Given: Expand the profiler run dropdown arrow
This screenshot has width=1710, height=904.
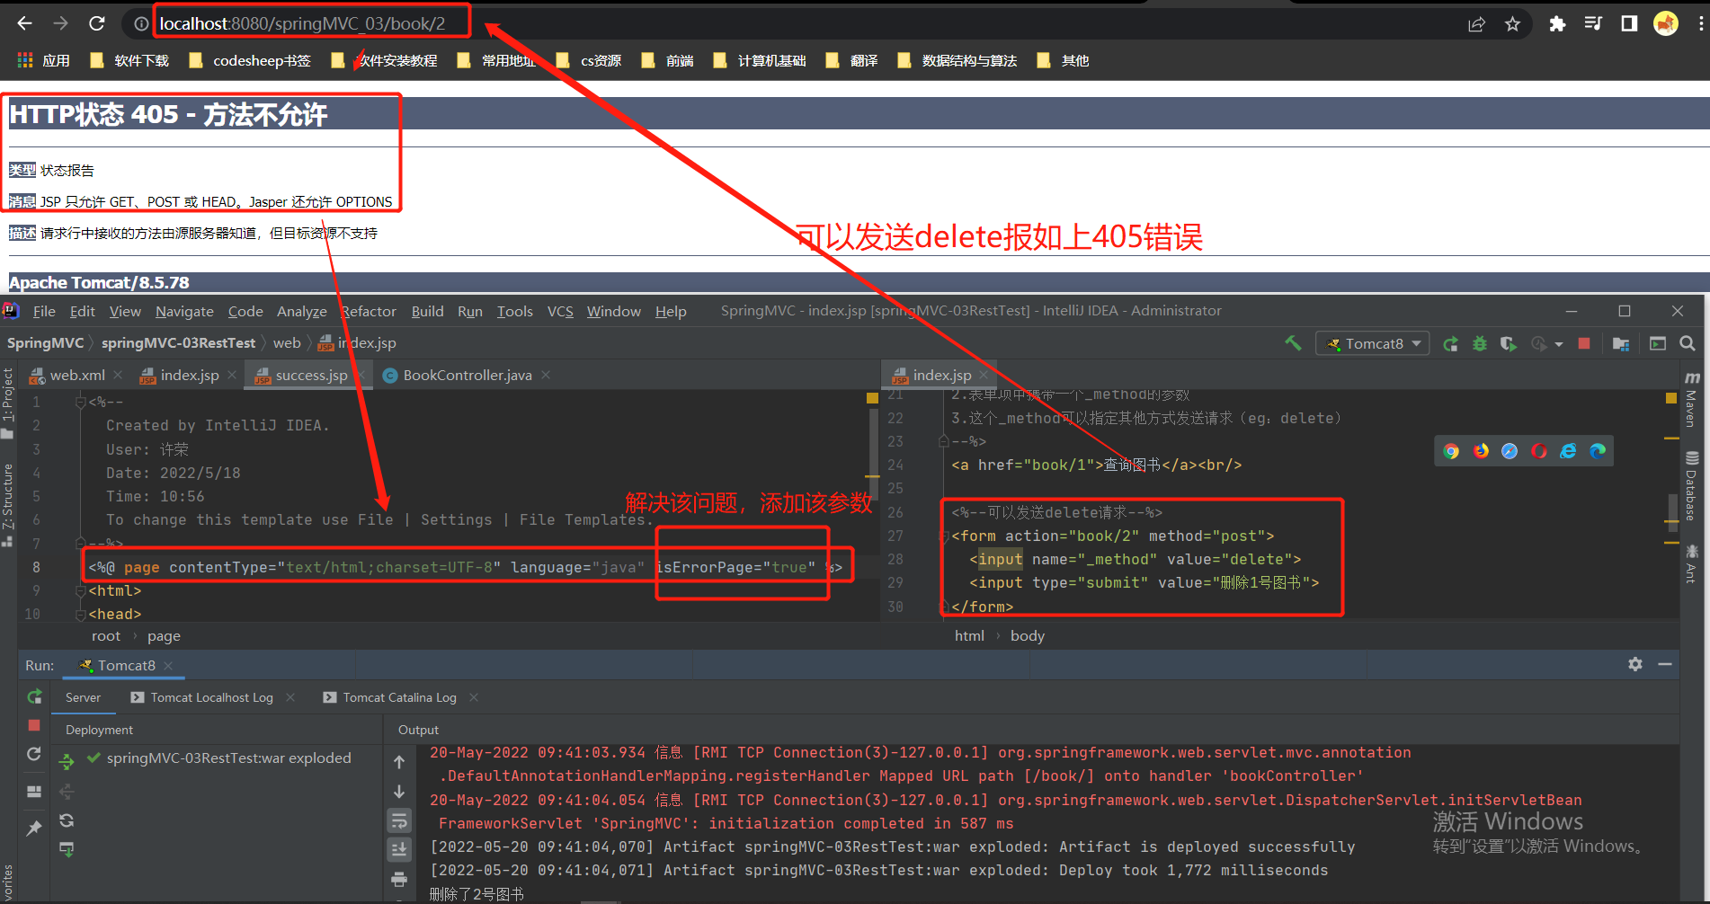Looking at the screenshot, I should (x=1559, y=344).
